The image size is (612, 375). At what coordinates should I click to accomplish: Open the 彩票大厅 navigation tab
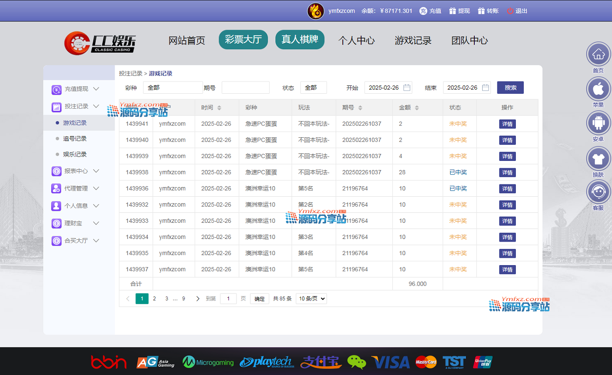click(x=243, y=40)
